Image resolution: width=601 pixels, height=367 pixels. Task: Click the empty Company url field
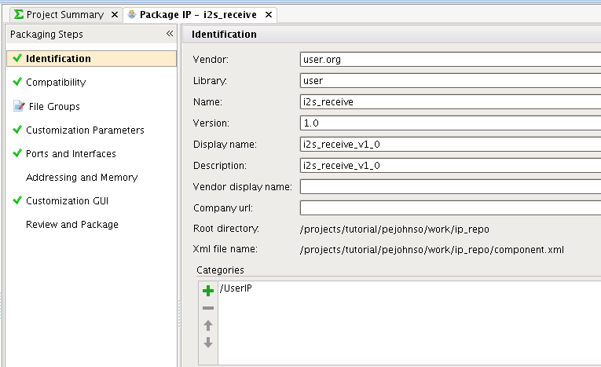449,208
